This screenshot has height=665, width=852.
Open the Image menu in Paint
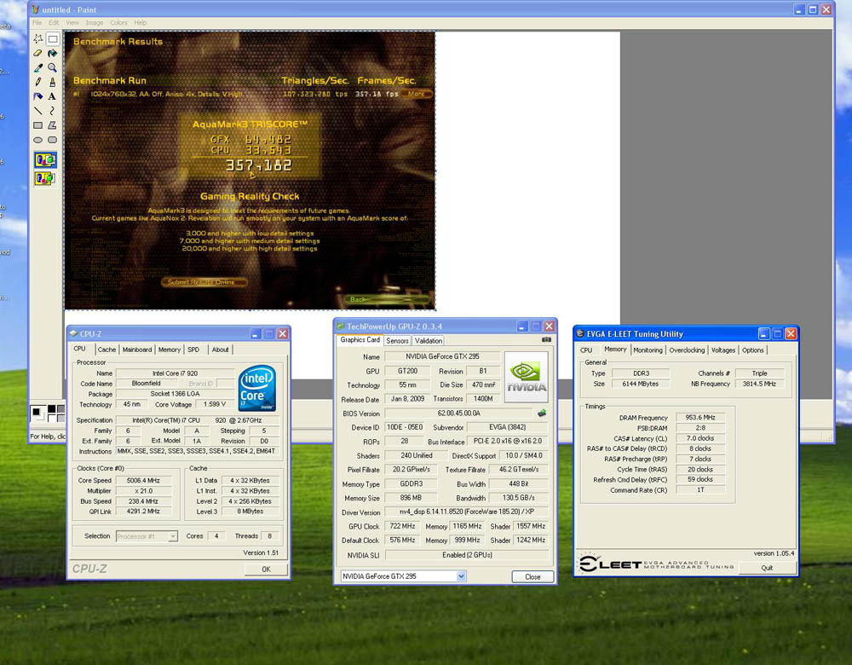coord(95,23)
